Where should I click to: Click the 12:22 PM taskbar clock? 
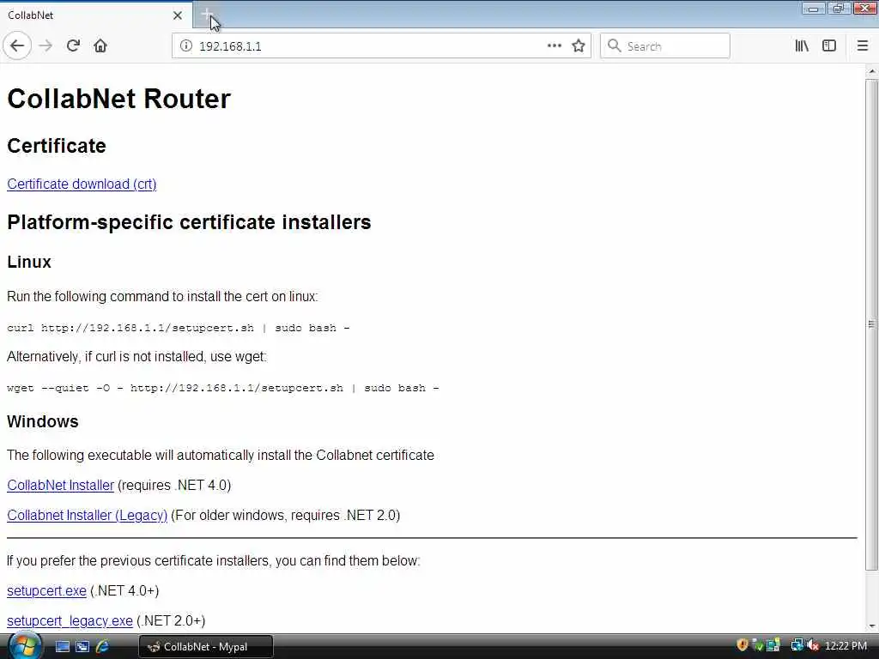(x=846, y=646)
